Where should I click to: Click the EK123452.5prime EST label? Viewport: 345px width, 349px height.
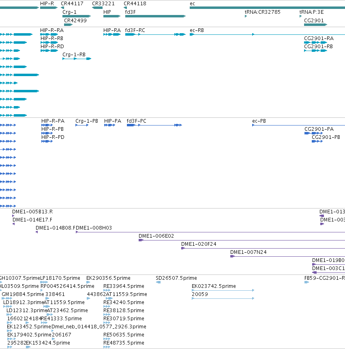29,326
